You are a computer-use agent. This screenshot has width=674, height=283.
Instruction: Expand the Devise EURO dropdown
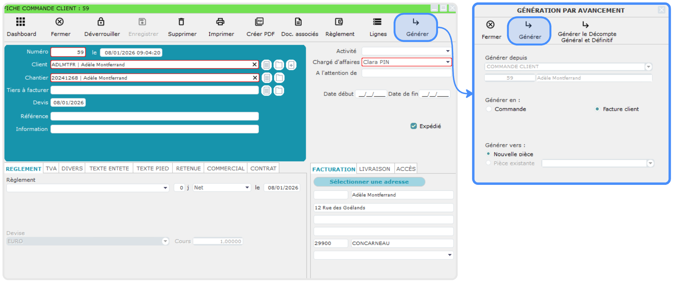coord(165,241)
